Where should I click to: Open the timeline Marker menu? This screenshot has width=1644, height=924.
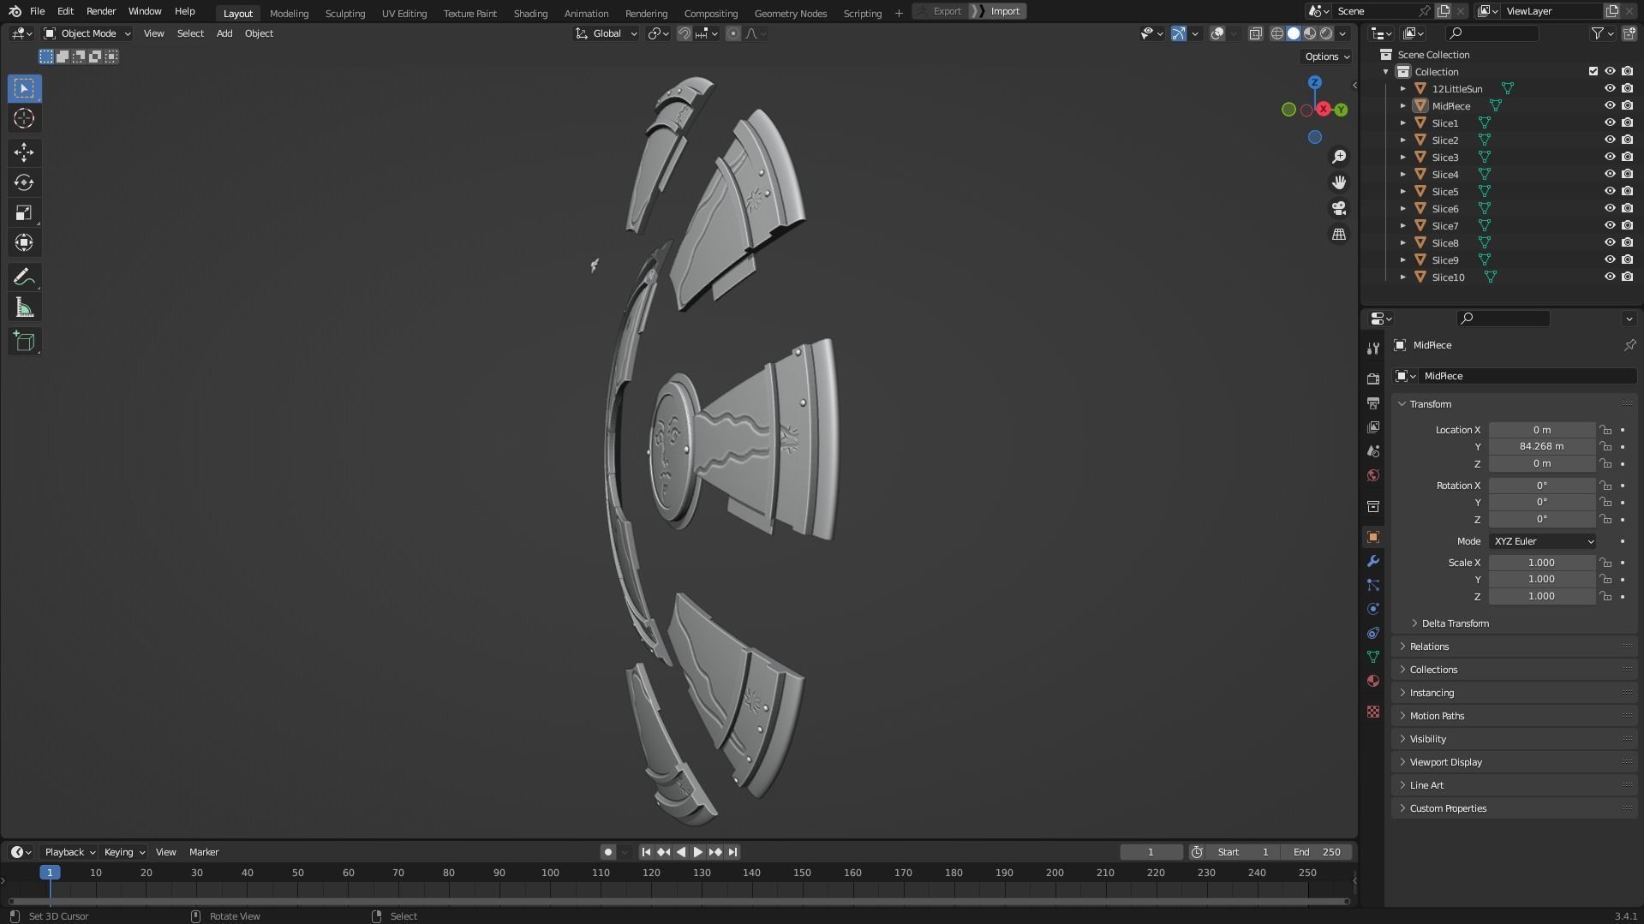coord(204,852)
